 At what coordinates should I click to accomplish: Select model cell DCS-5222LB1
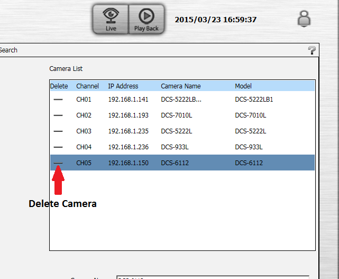pyautogui.click(x=254, y=100)
